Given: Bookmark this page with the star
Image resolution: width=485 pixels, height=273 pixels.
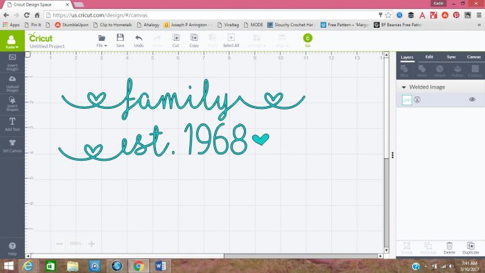Looking at the screenshot, I should point(389,15).
